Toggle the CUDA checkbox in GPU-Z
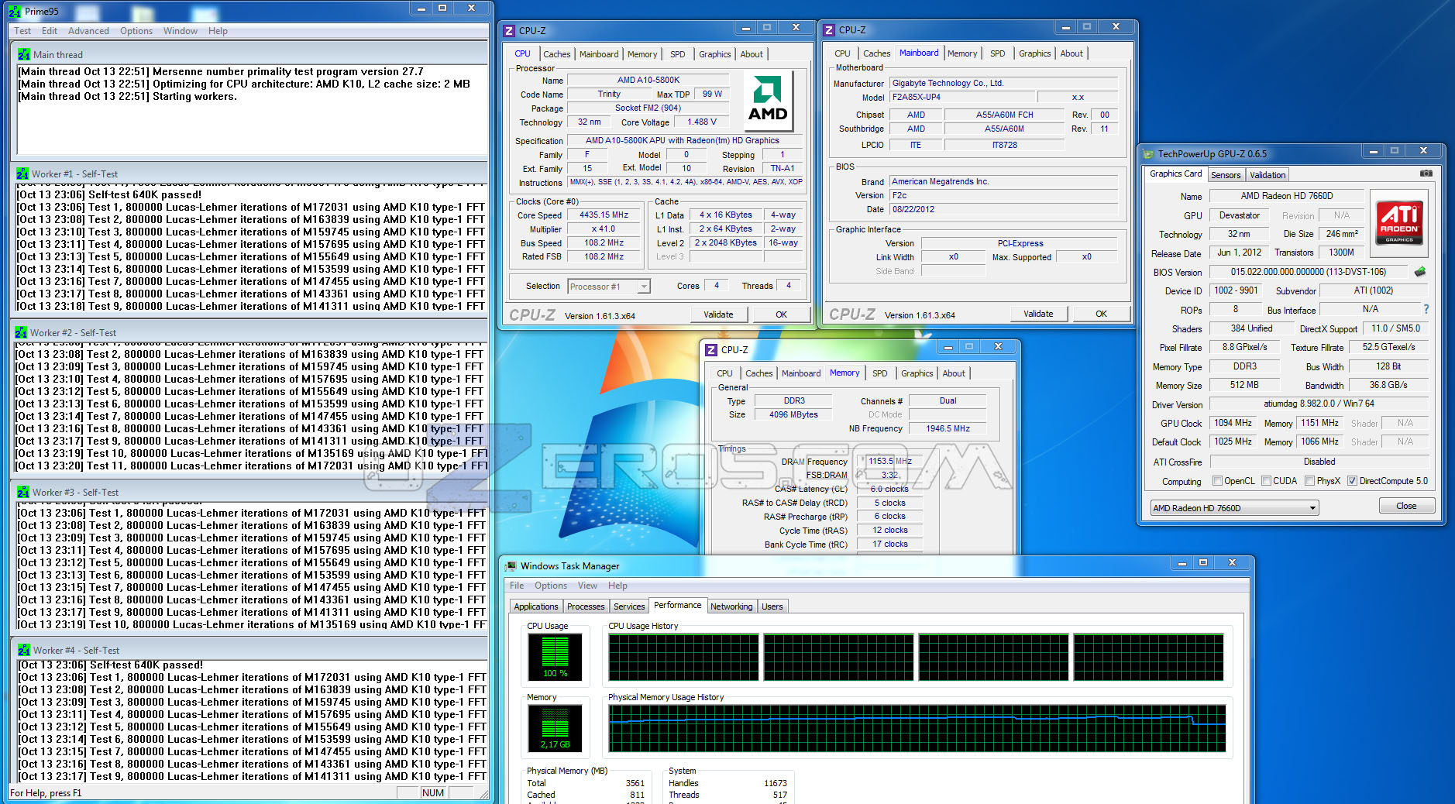This screenshot has height=804, width=1455. tap(1266, 481)
